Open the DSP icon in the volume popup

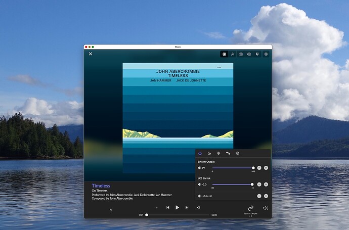click(x=219, y=153)
